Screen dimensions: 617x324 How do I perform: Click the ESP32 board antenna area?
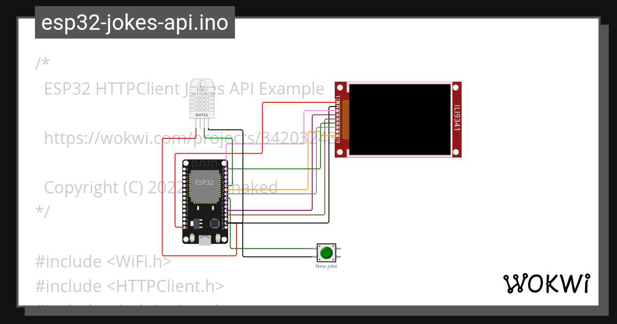point(204,165)
